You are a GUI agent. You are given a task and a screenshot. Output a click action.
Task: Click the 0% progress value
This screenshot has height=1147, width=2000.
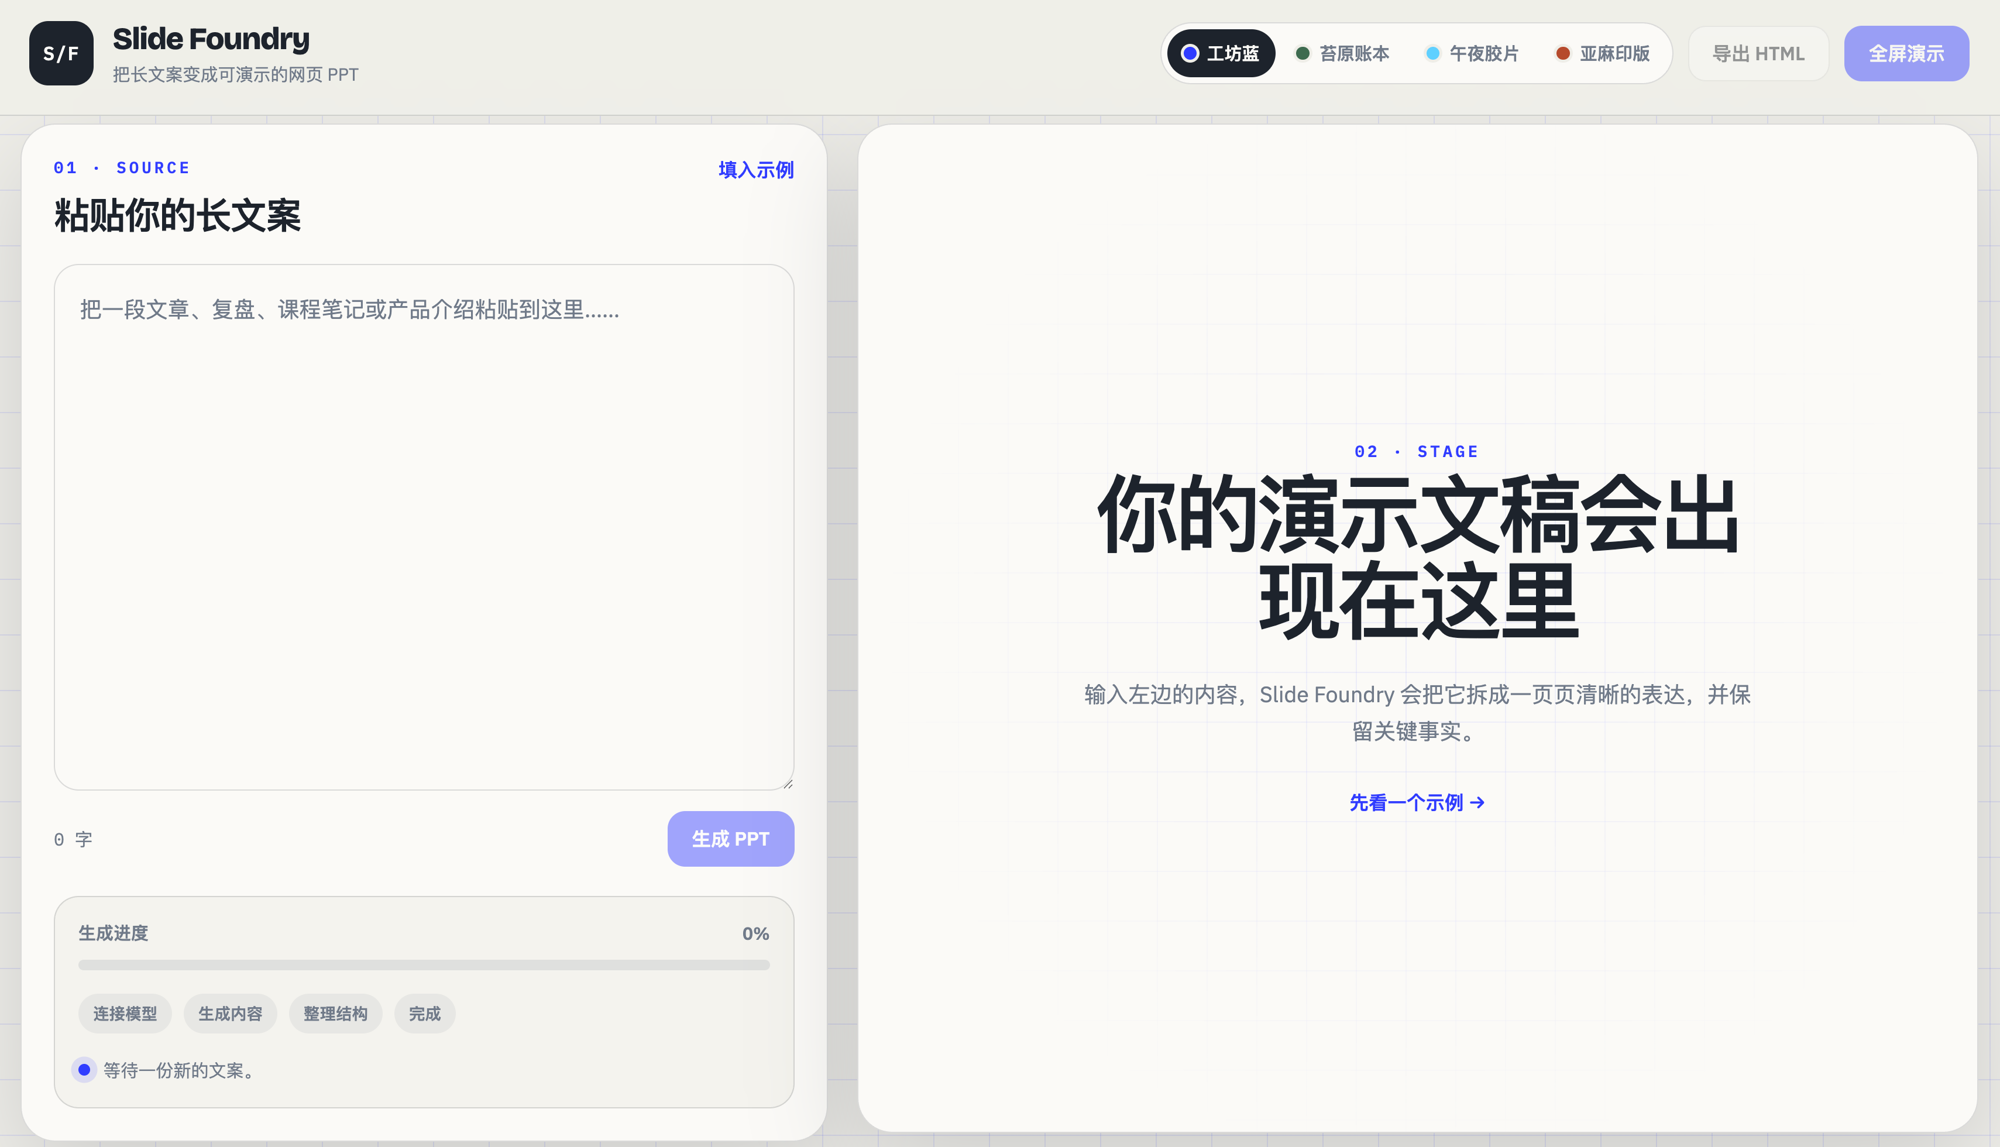pos(755,933)
